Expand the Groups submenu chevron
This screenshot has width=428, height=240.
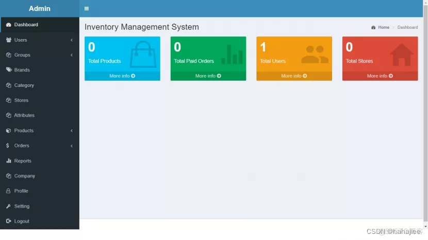pyautogui.click(x=72, y=55)
